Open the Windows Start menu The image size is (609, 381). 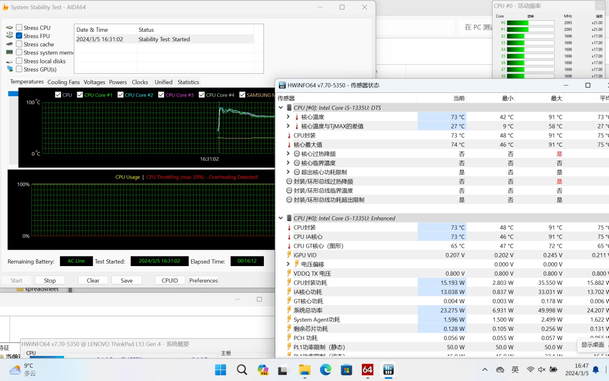click(221, 369)
